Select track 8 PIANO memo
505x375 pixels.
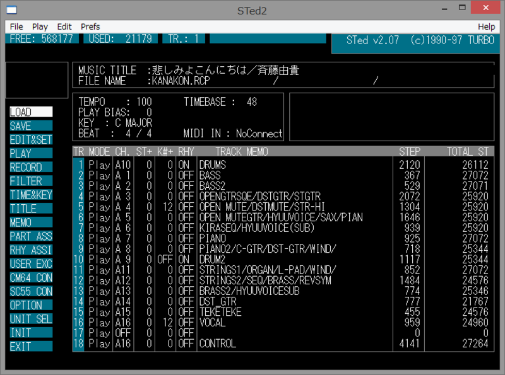click(213, 238)
